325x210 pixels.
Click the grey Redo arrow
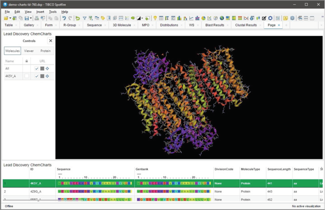(x=70, y=18)
